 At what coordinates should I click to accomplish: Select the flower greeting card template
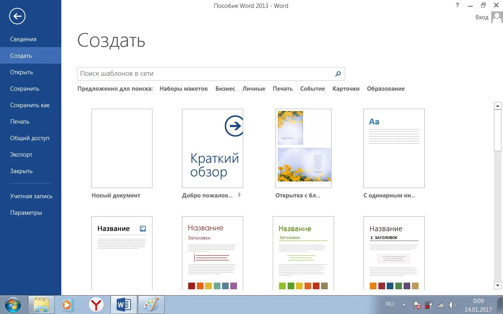pyautogui.click(x=303, y=148)
